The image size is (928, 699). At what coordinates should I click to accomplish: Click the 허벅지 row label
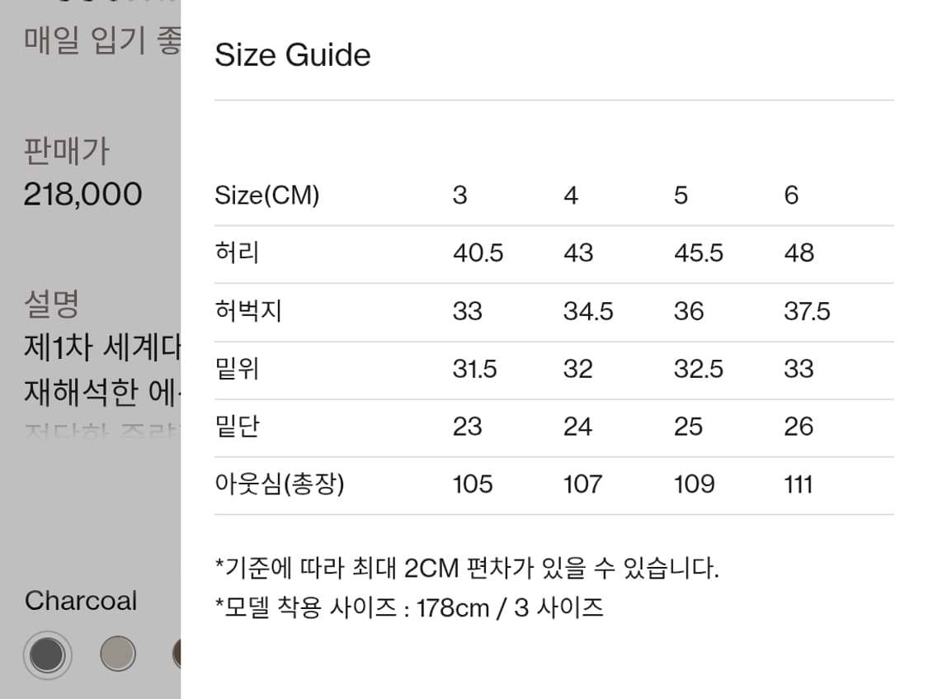click(x=248, y=312)
